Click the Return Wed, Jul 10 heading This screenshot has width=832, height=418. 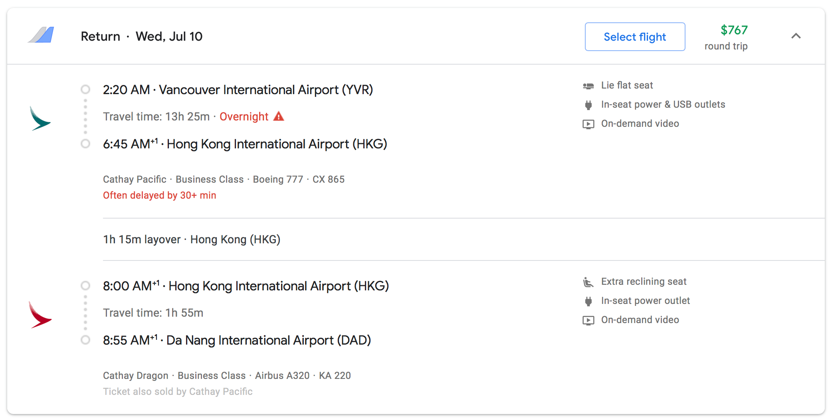tap(141, 36)
